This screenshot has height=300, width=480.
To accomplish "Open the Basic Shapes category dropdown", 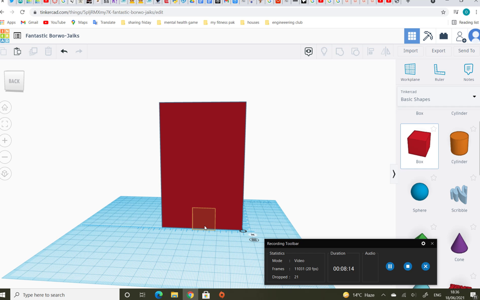I will [474, 96].
